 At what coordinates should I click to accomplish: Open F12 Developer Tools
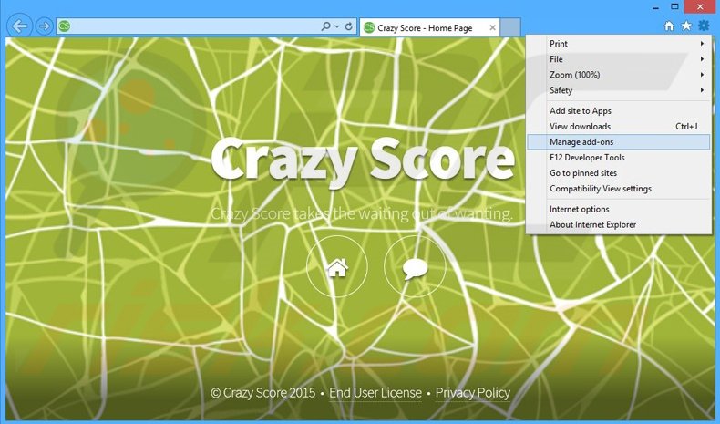pyautogui.click(x=618, y=158)
